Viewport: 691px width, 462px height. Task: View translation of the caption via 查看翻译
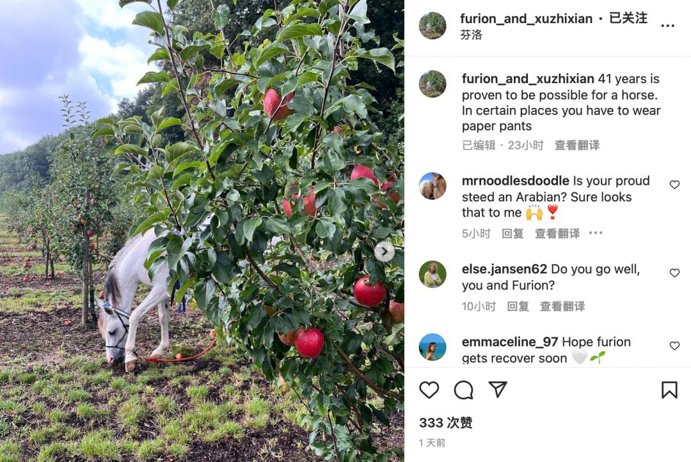pos(577,145)
